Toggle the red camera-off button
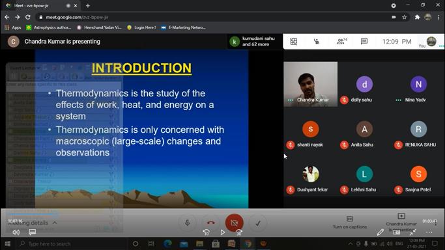 [234, 223]
